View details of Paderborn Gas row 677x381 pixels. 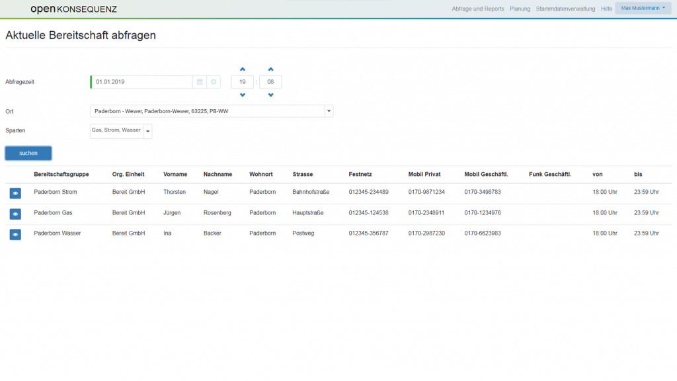(x=15, y=214)
